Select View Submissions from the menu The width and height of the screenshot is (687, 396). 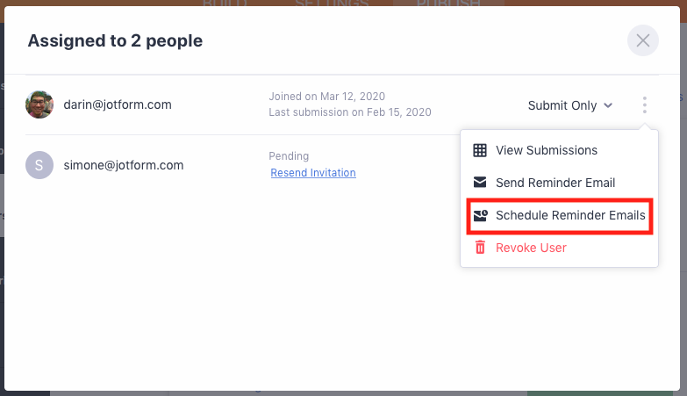(x=547, y=150)
